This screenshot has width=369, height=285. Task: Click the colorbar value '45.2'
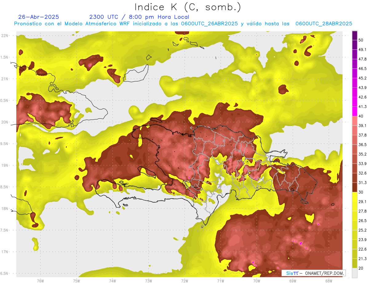point(362,78)
